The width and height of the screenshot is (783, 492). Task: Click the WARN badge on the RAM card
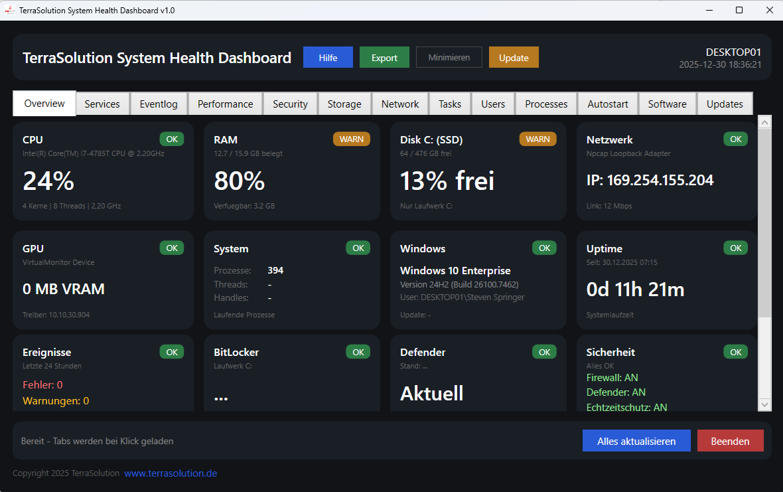click(x=352, y=139)
